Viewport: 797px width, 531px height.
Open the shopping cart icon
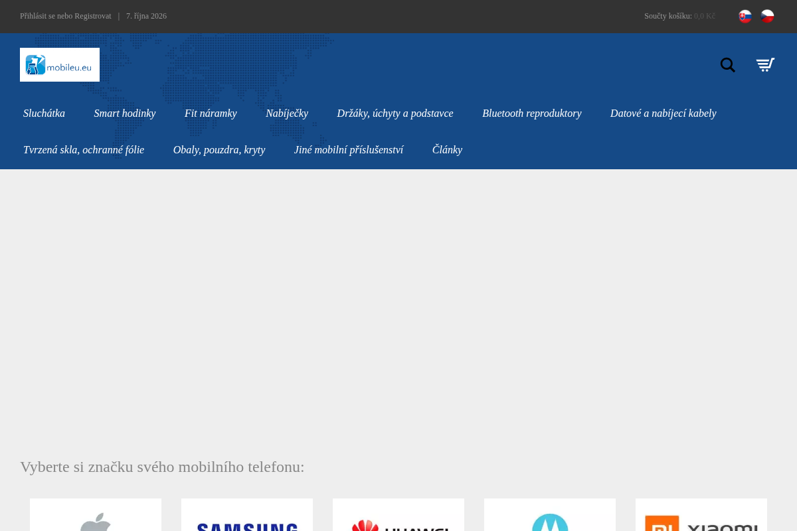(765, 65)
